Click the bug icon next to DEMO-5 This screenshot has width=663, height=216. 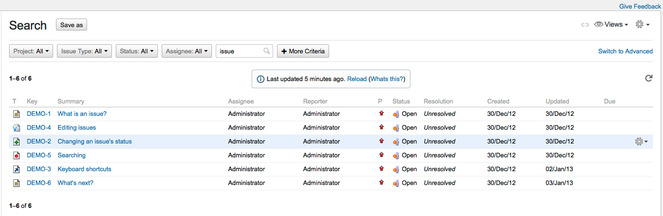pos(16,155)
